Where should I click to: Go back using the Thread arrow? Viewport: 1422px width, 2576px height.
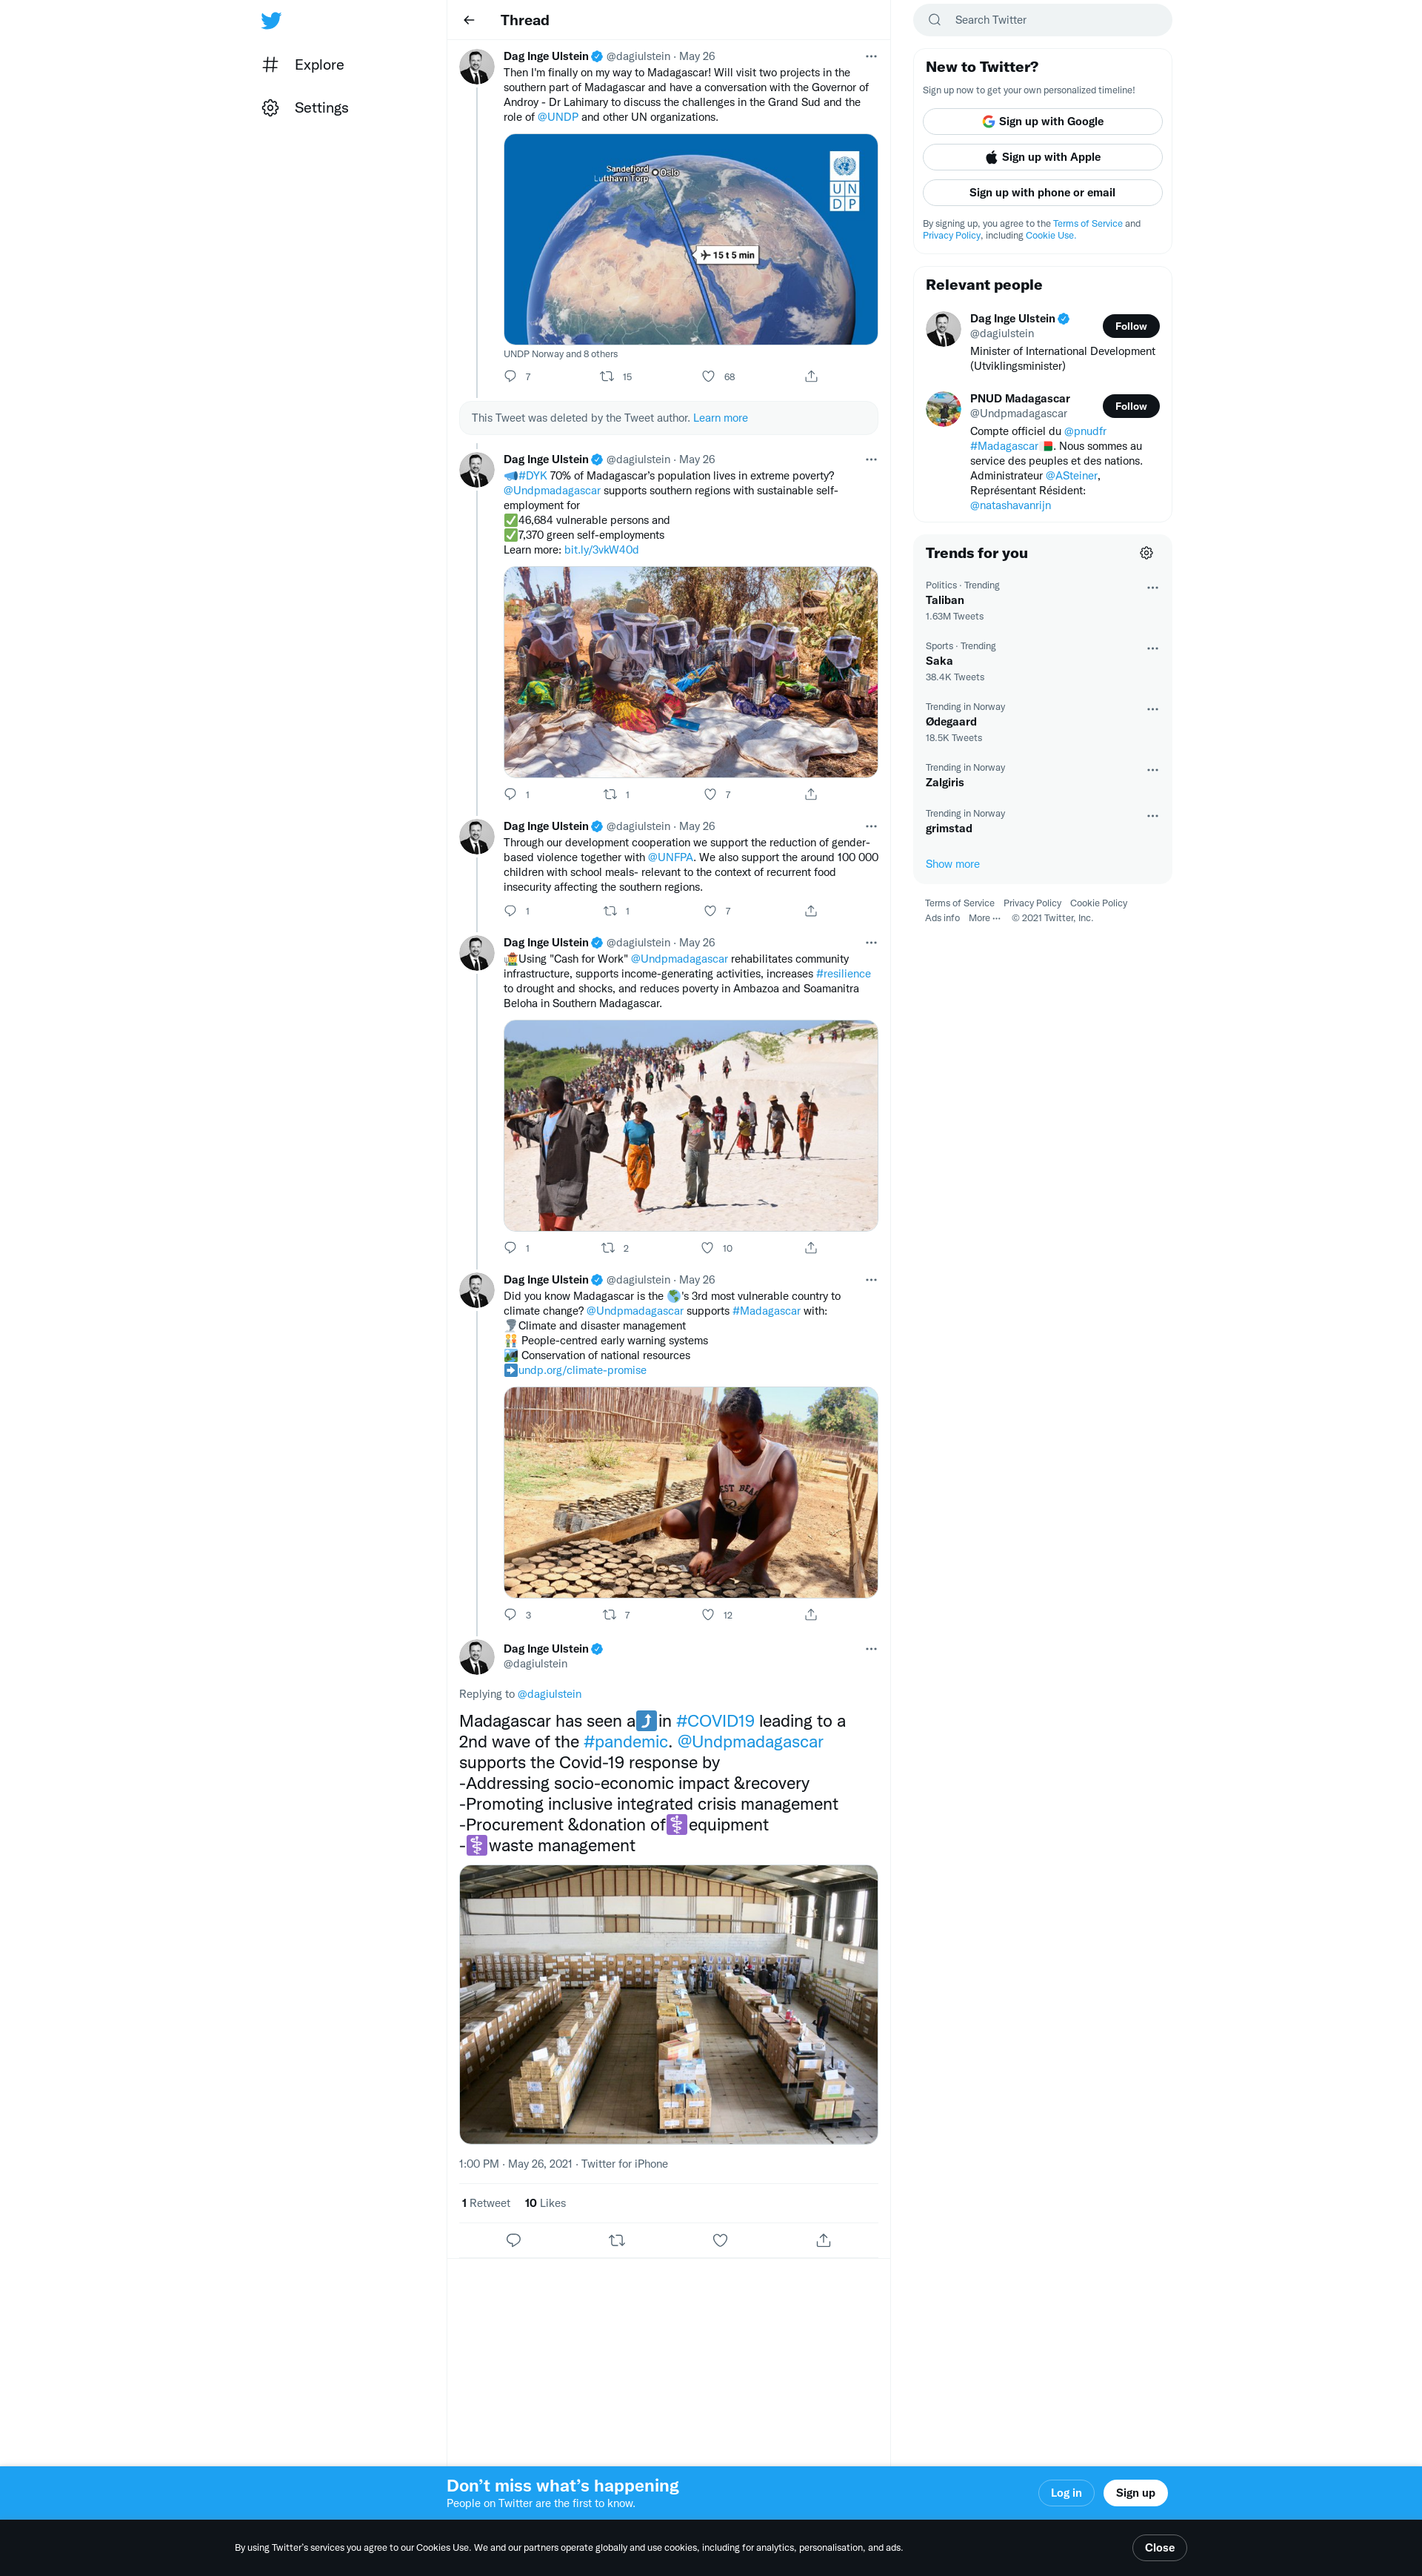point(469,20)
